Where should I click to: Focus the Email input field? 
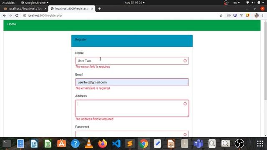(132, 82)
